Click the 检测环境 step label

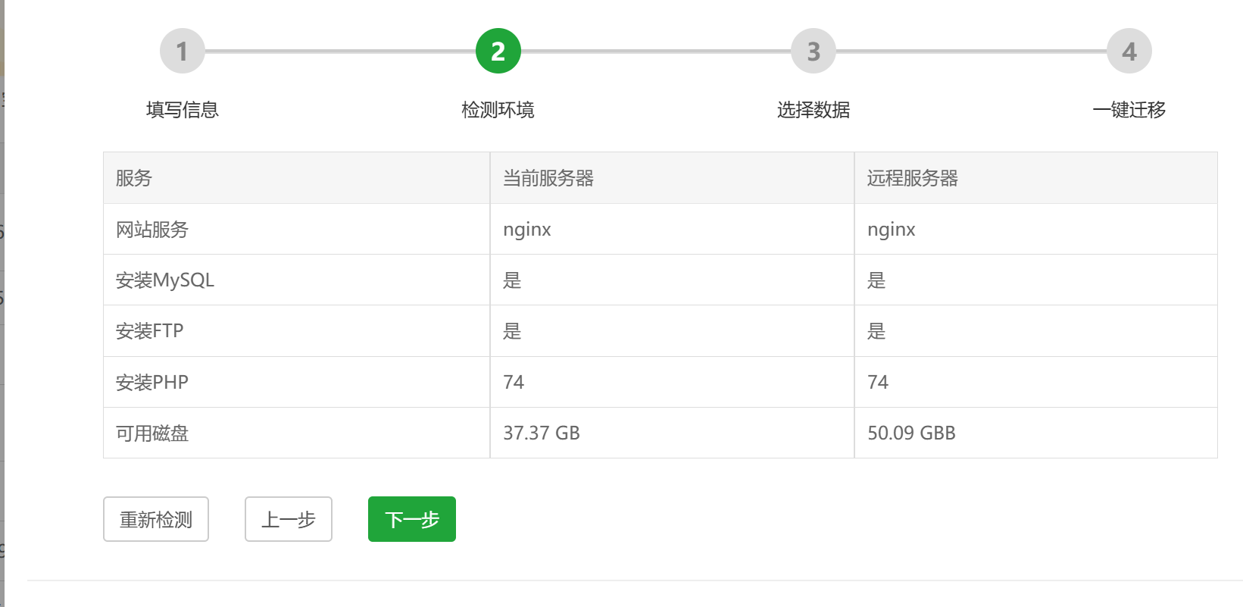(x=498, y=110)
